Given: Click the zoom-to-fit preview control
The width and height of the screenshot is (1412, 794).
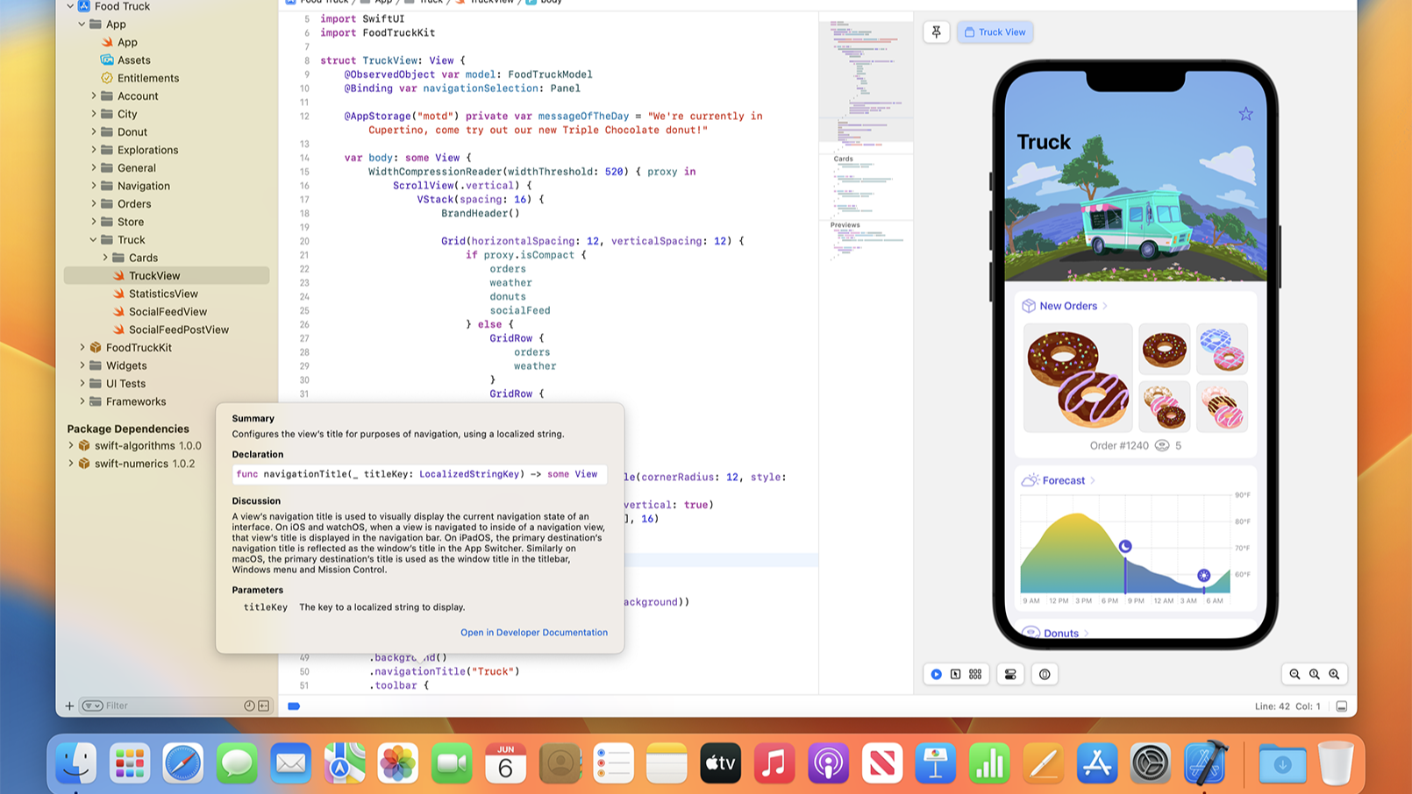Looking at the screenshot, I should pos(1315,674).
